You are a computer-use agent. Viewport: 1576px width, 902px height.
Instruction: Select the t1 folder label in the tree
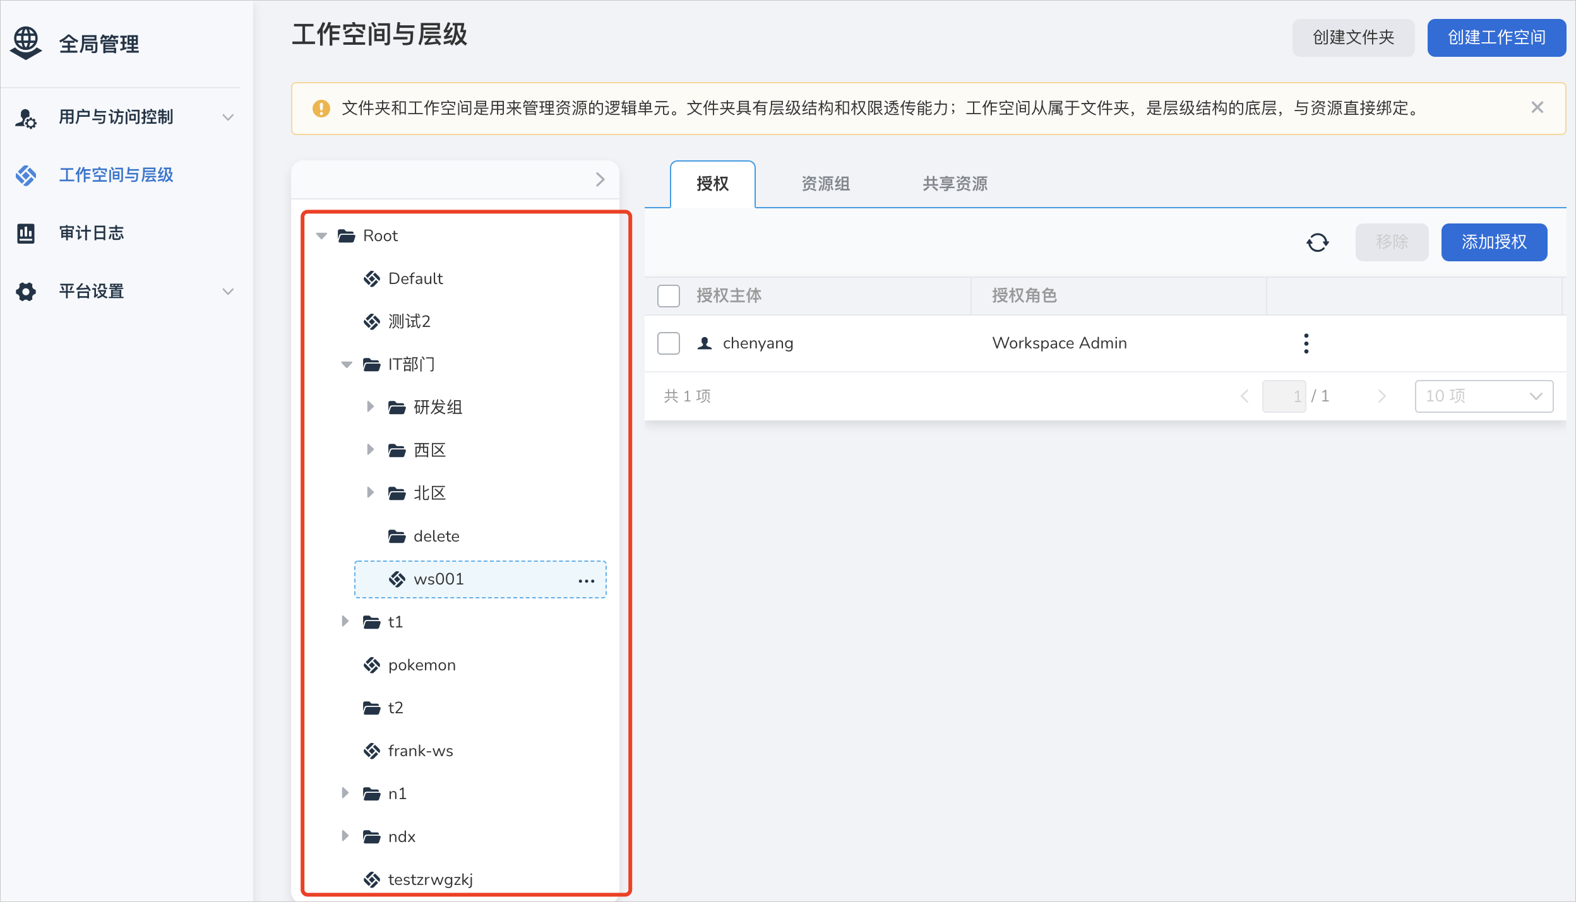(x=395, y=622)
